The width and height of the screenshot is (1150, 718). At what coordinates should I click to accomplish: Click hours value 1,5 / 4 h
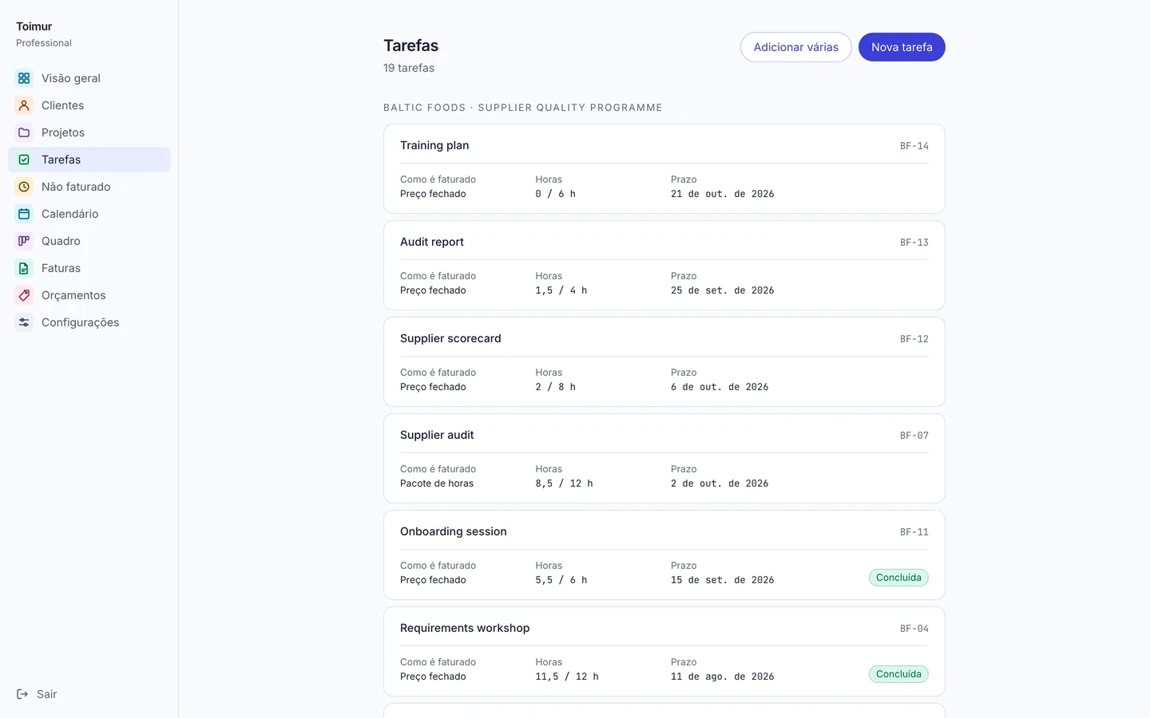561,290
